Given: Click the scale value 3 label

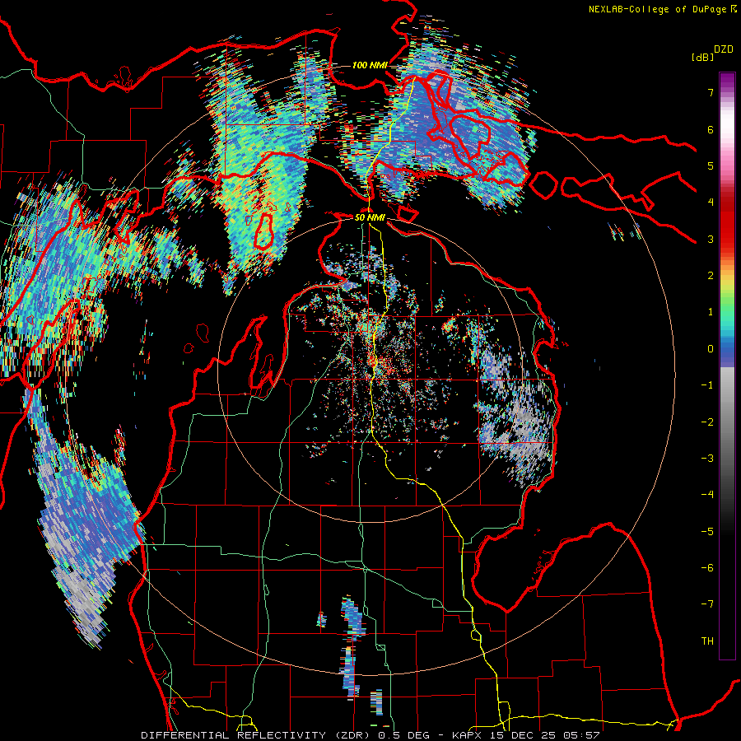Looking at the screenshot, I should click(711, 239).
